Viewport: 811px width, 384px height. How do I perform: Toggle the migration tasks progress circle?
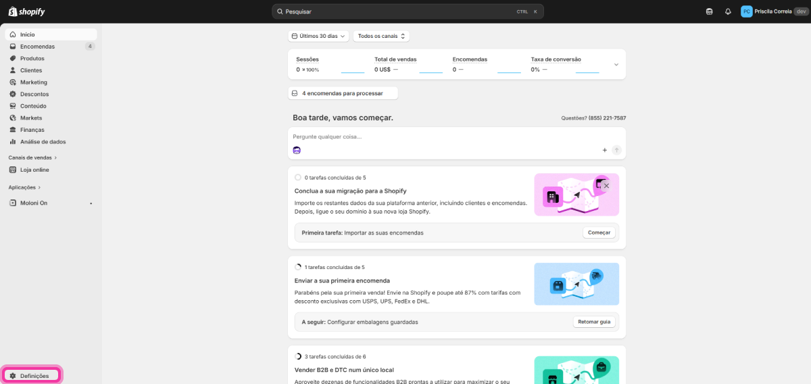click(x=298, y=178)
